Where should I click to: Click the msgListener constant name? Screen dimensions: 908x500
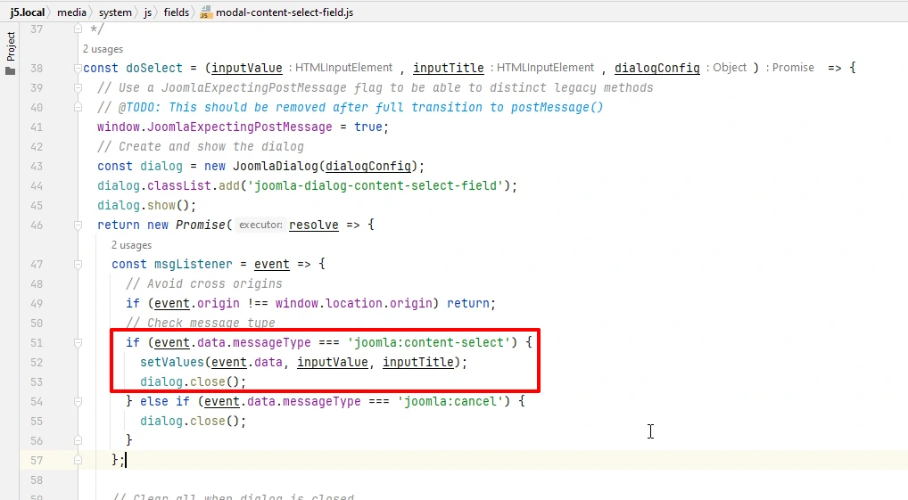[194, 265]
